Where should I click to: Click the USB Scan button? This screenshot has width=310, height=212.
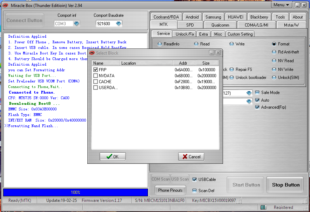(x=180, y=179)
